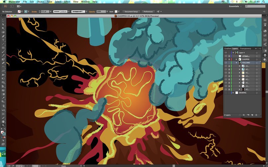Switch to the Gradient tab

228,49
